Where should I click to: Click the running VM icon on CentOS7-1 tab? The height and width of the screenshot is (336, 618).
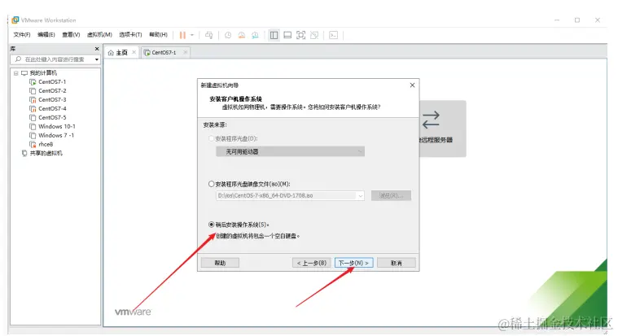147,52
